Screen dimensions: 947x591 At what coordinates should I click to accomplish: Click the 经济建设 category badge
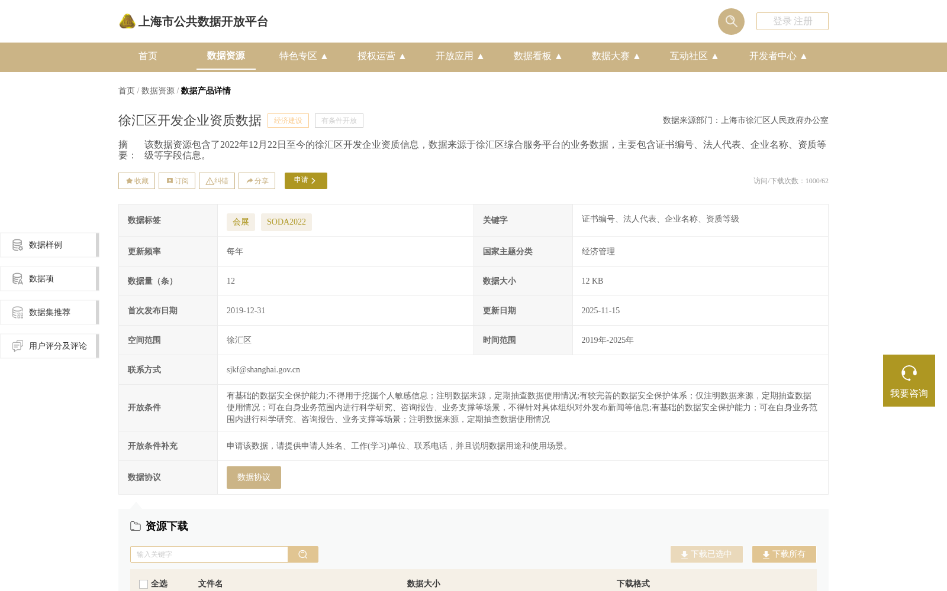point(288,121)
